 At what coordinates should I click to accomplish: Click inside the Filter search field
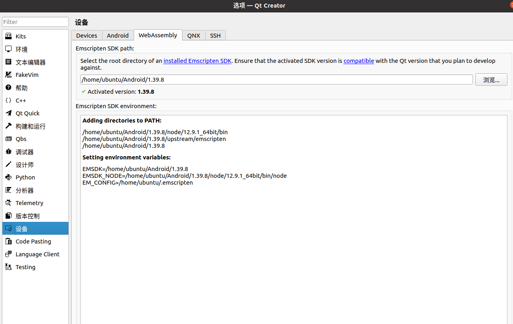coord(35,22)
